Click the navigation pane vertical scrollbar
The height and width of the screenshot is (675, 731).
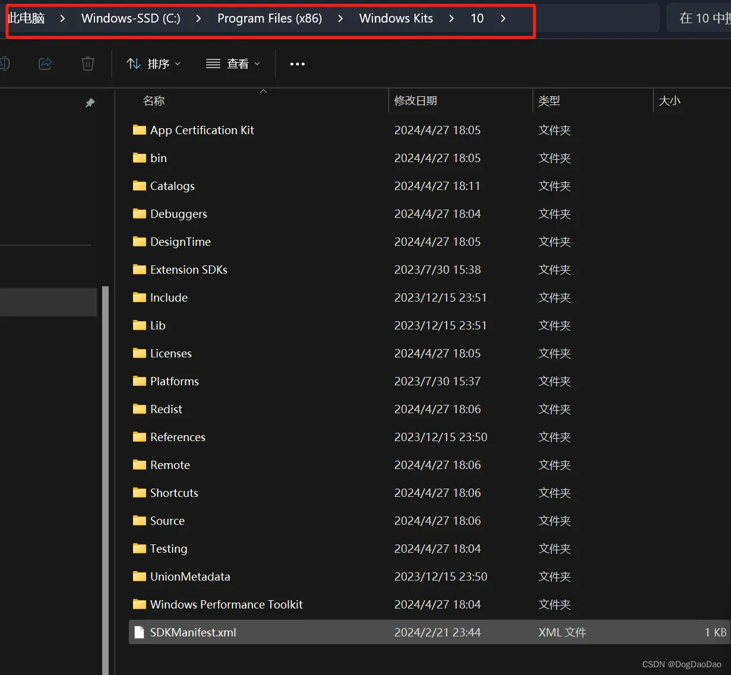(x=106, y=480)
